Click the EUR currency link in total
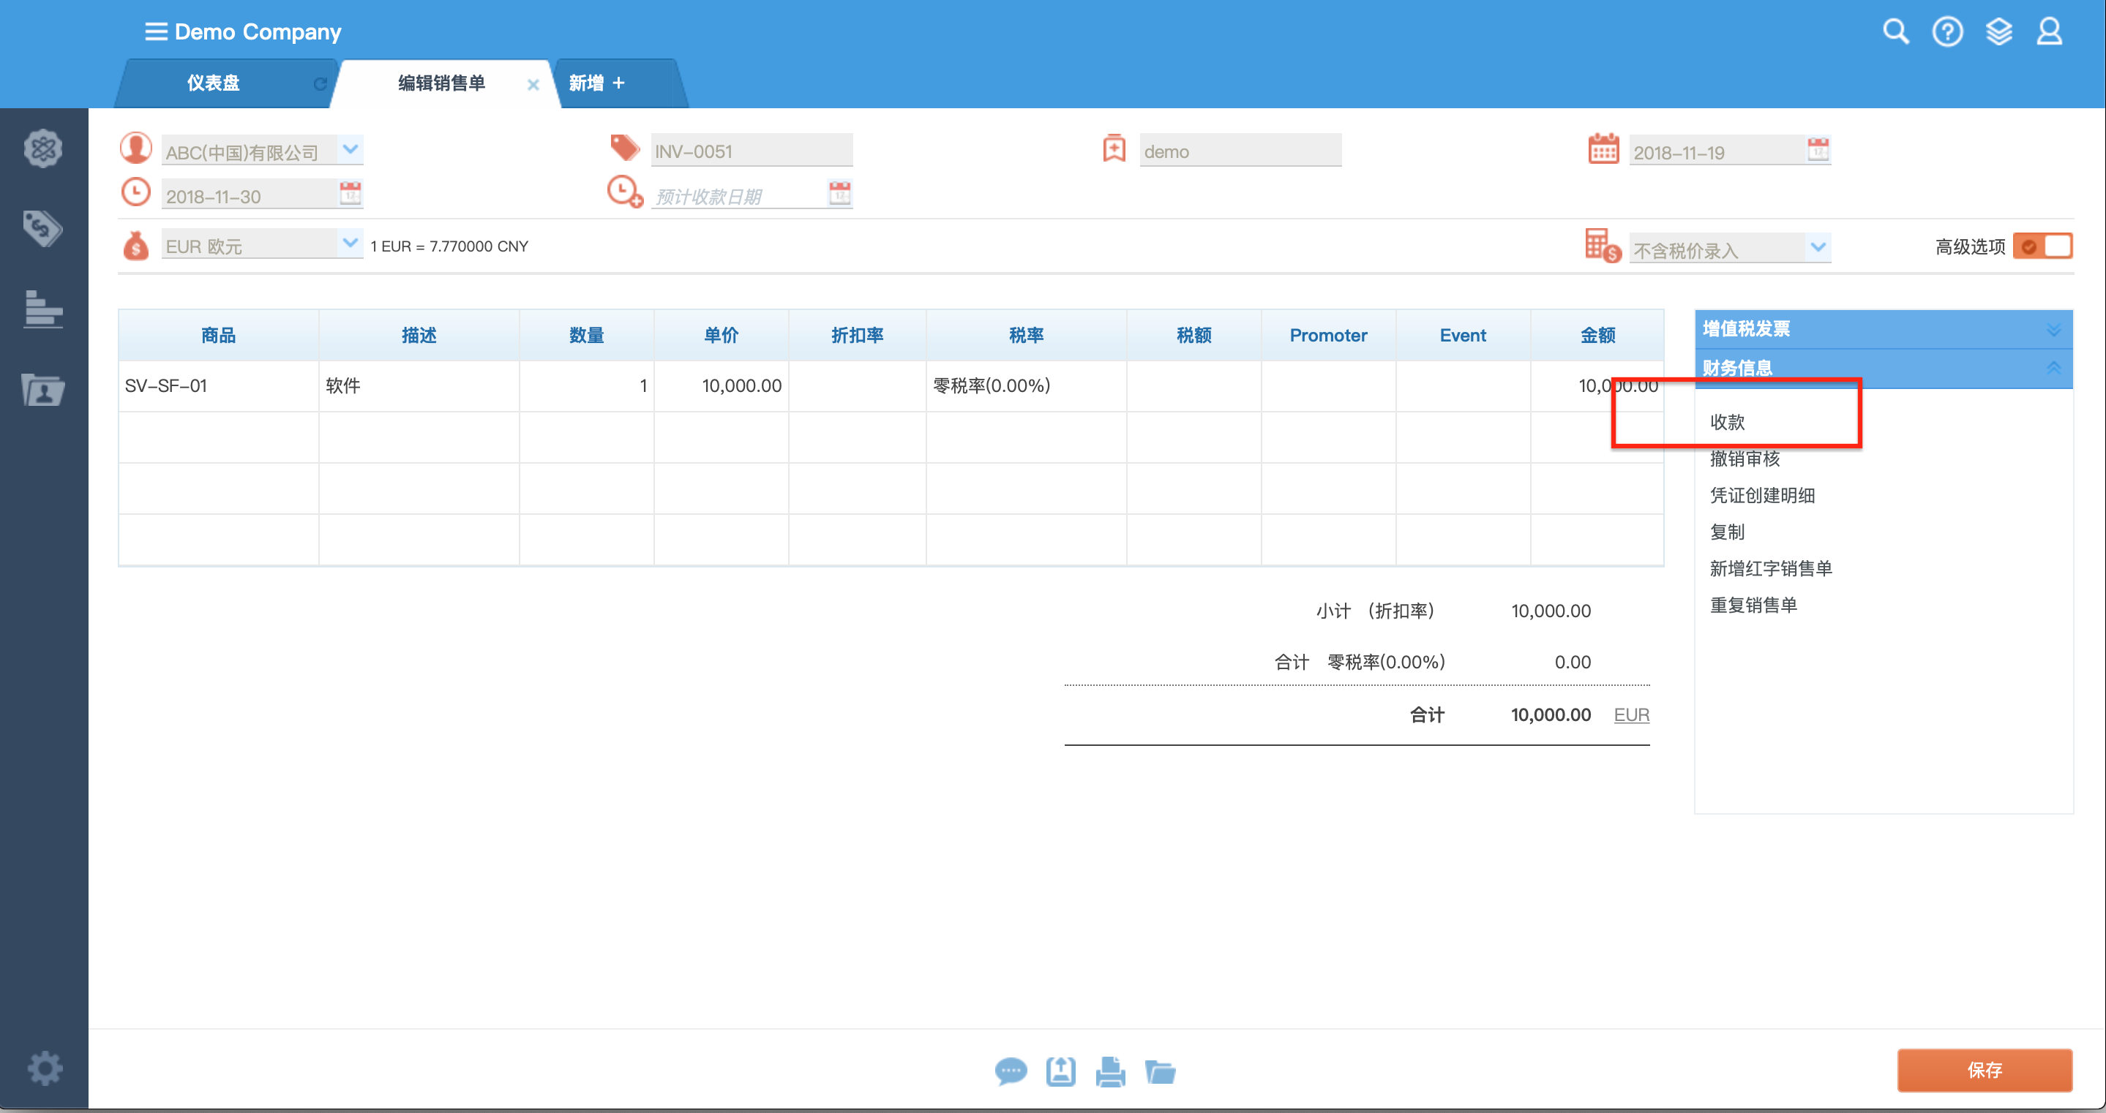The image size is (2106, 1113). (1631, 715)
